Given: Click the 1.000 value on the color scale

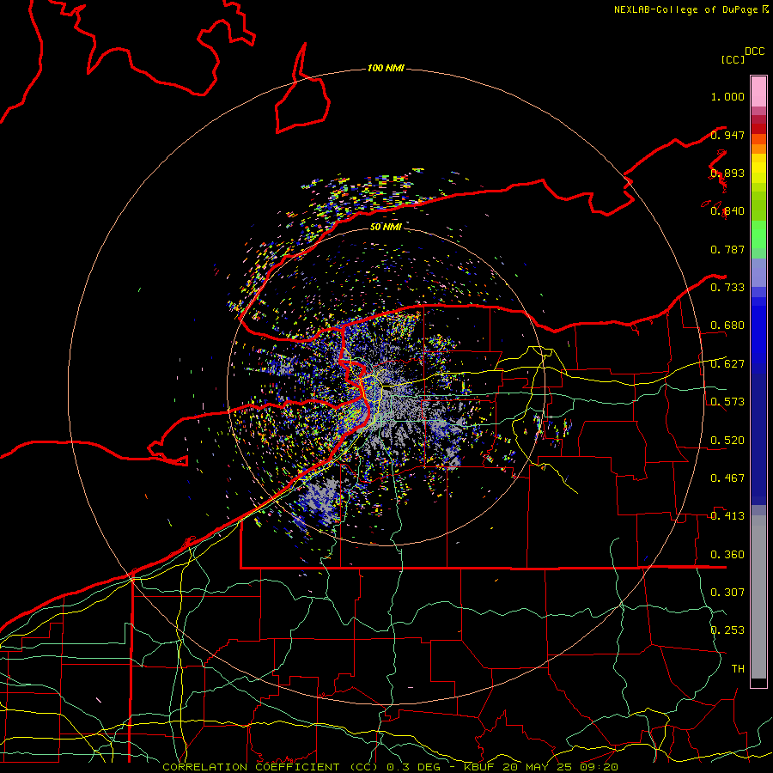Looking at the screenshot, I should 727,96.
